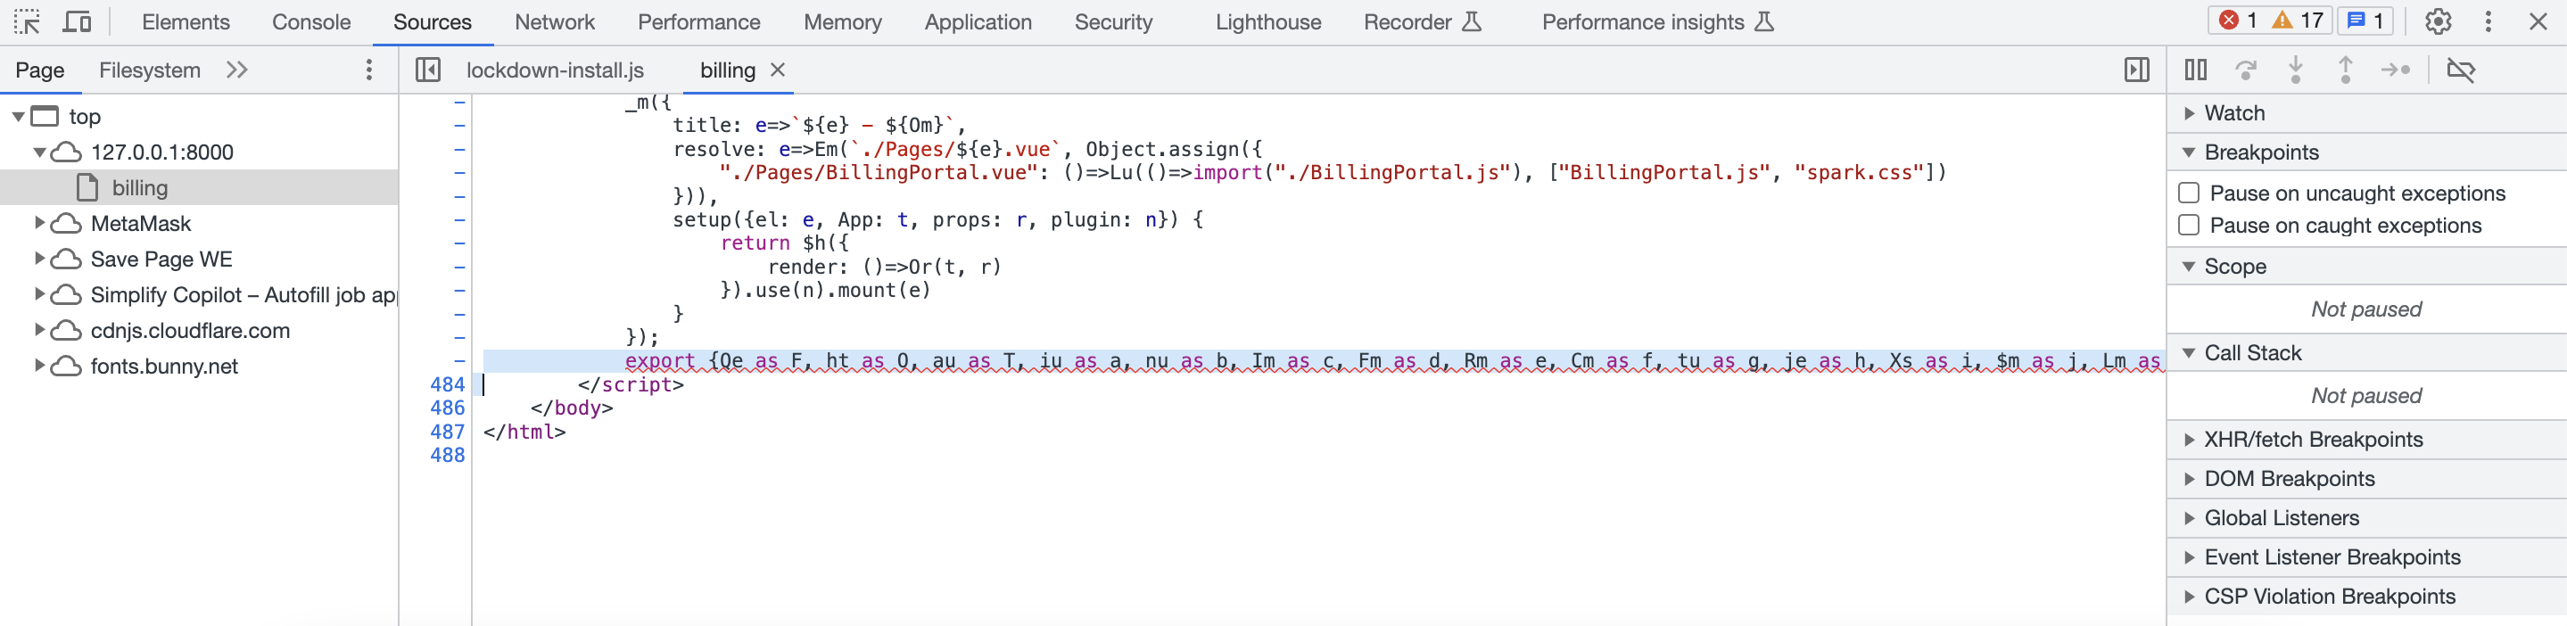This screenshot has height=626, width=2567.
Task: Open the Performance tab
Action: [x=698, y=22]
